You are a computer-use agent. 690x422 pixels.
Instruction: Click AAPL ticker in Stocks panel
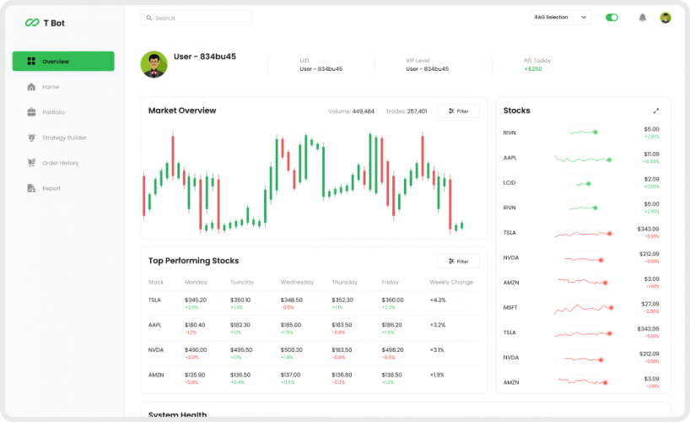510,158
